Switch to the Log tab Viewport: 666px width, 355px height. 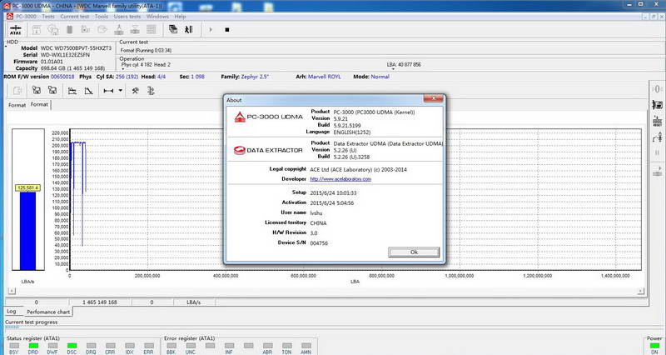click(12, 311)
